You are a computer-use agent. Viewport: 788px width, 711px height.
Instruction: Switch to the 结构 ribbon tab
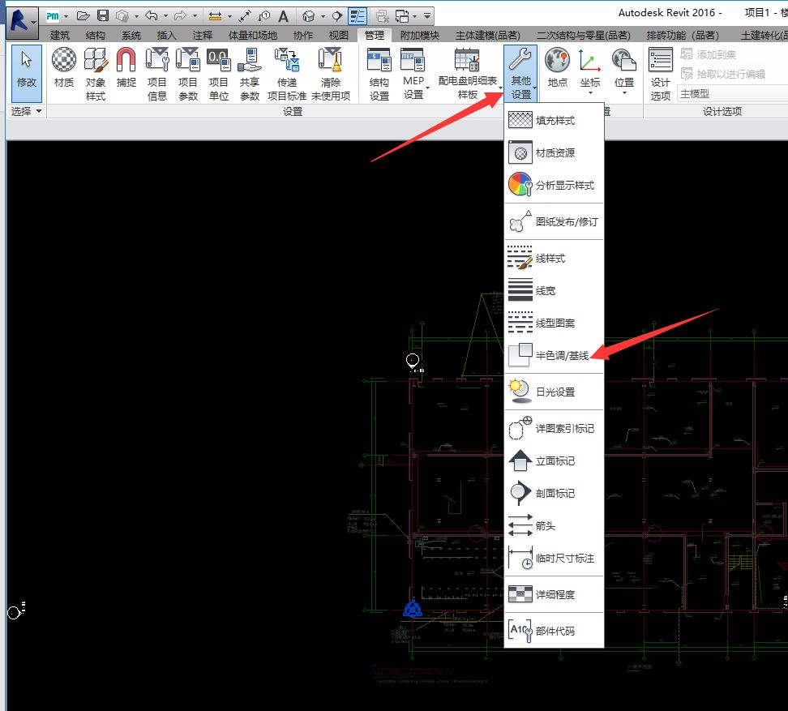tap(96, 35)
